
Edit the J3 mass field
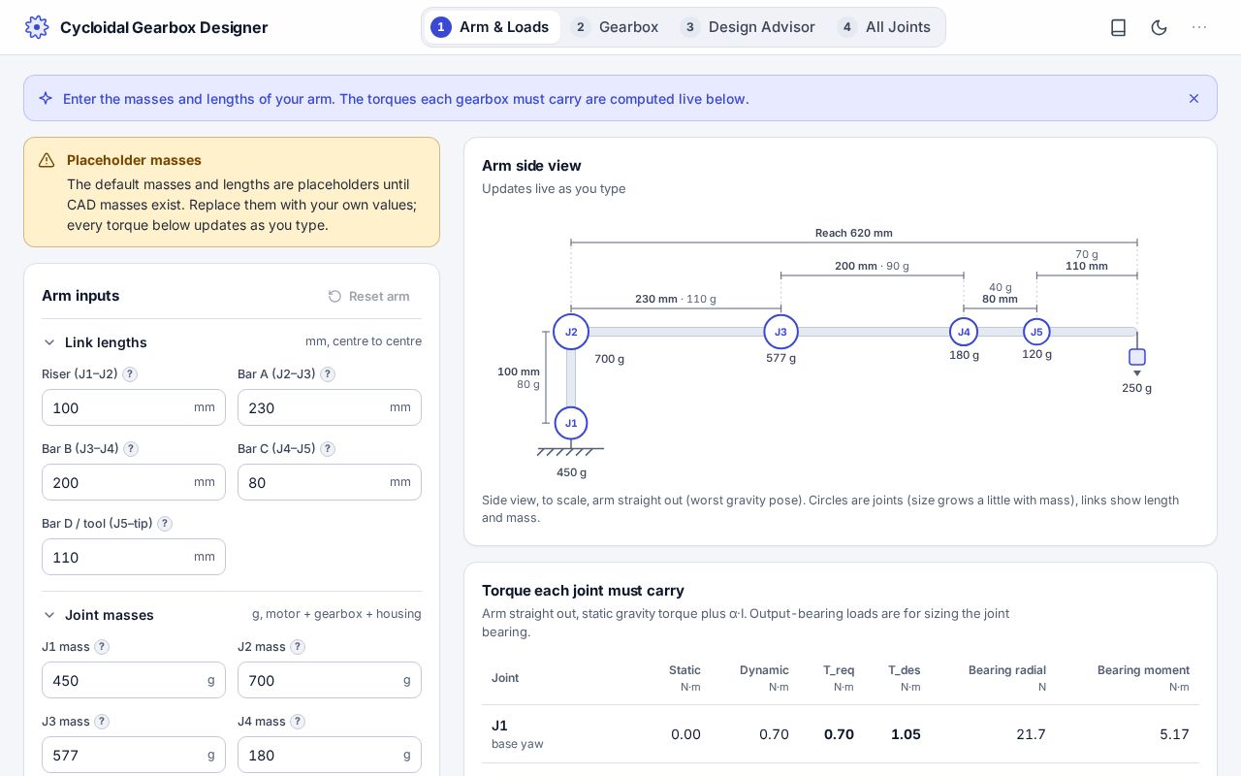[134, 755]
